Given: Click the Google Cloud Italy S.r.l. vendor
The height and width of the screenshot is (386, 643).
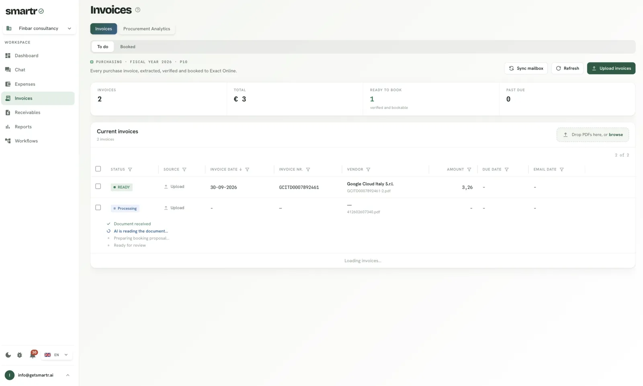Looking at the screenshot, I should [x=370, y=184].
